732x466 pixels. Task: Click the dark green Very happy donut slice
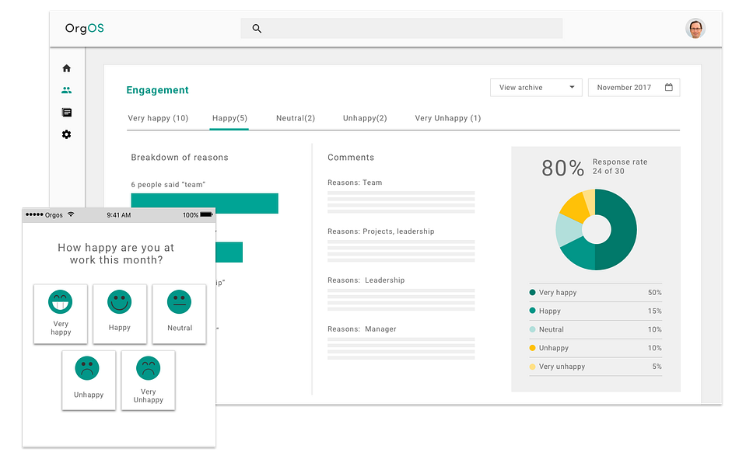click(x=623, y=230)
